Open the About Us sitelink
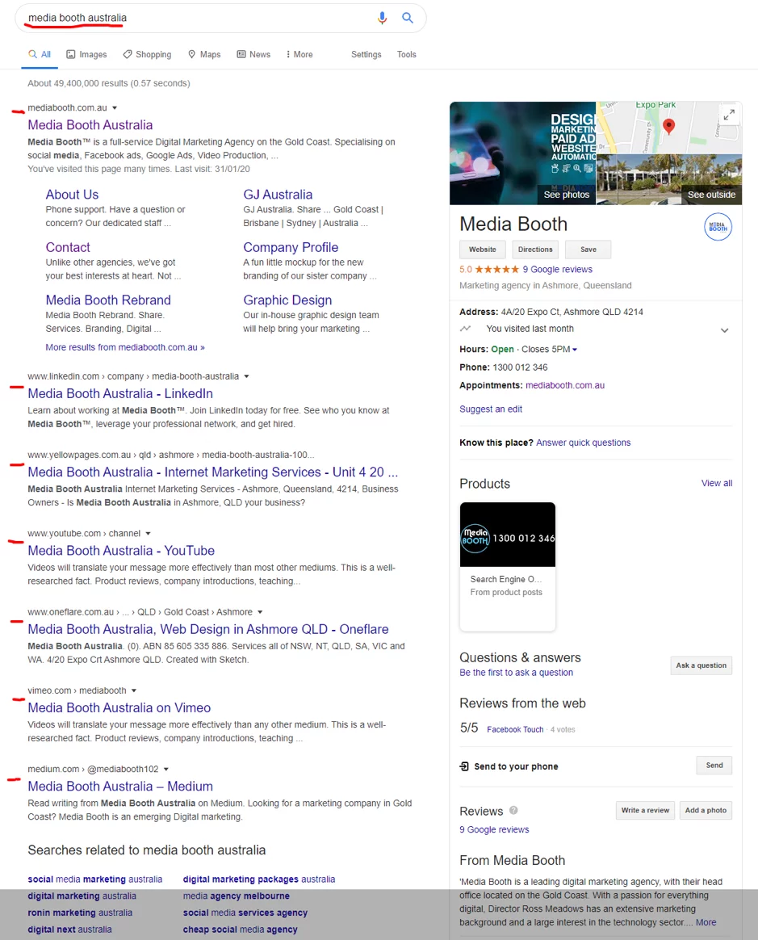The width and height of the screenshot is (758, 940). 72,195
